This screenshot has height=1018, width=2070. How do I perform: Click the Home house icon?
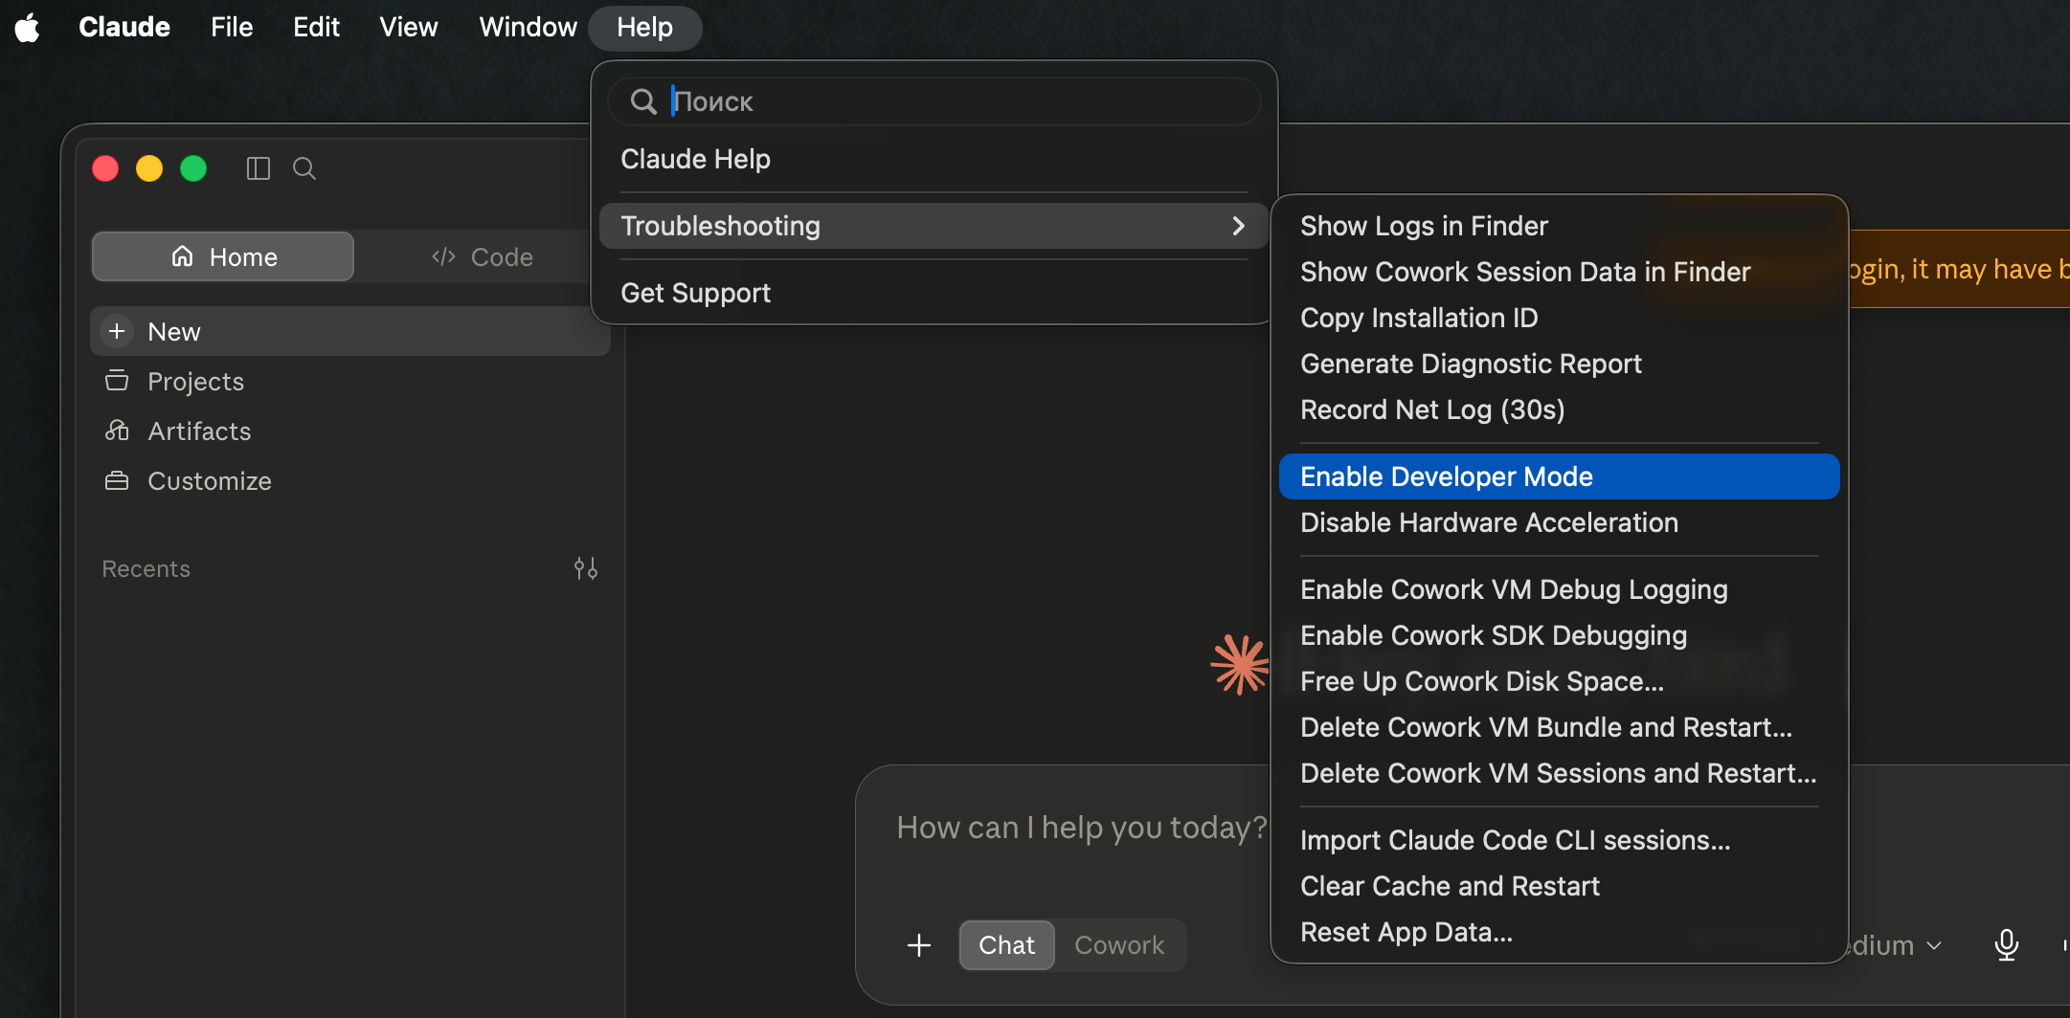(183, 256)
